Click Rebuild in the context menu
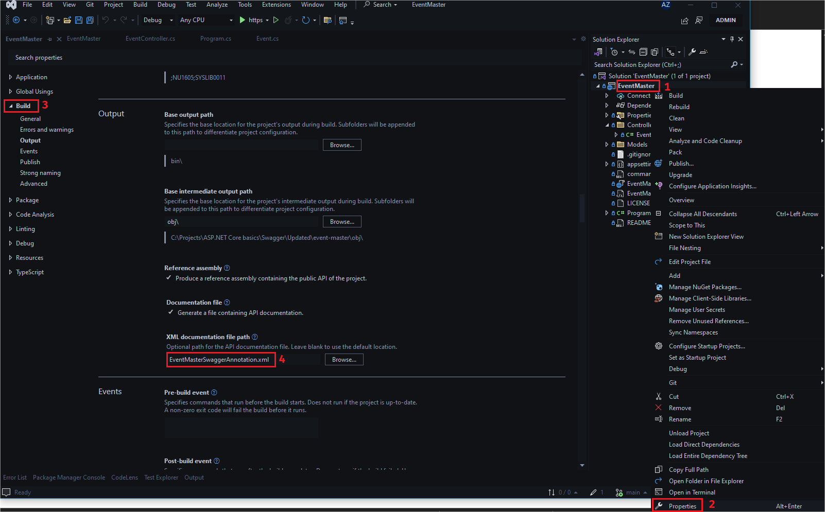 pyautogui.click(x=679, y=107)
